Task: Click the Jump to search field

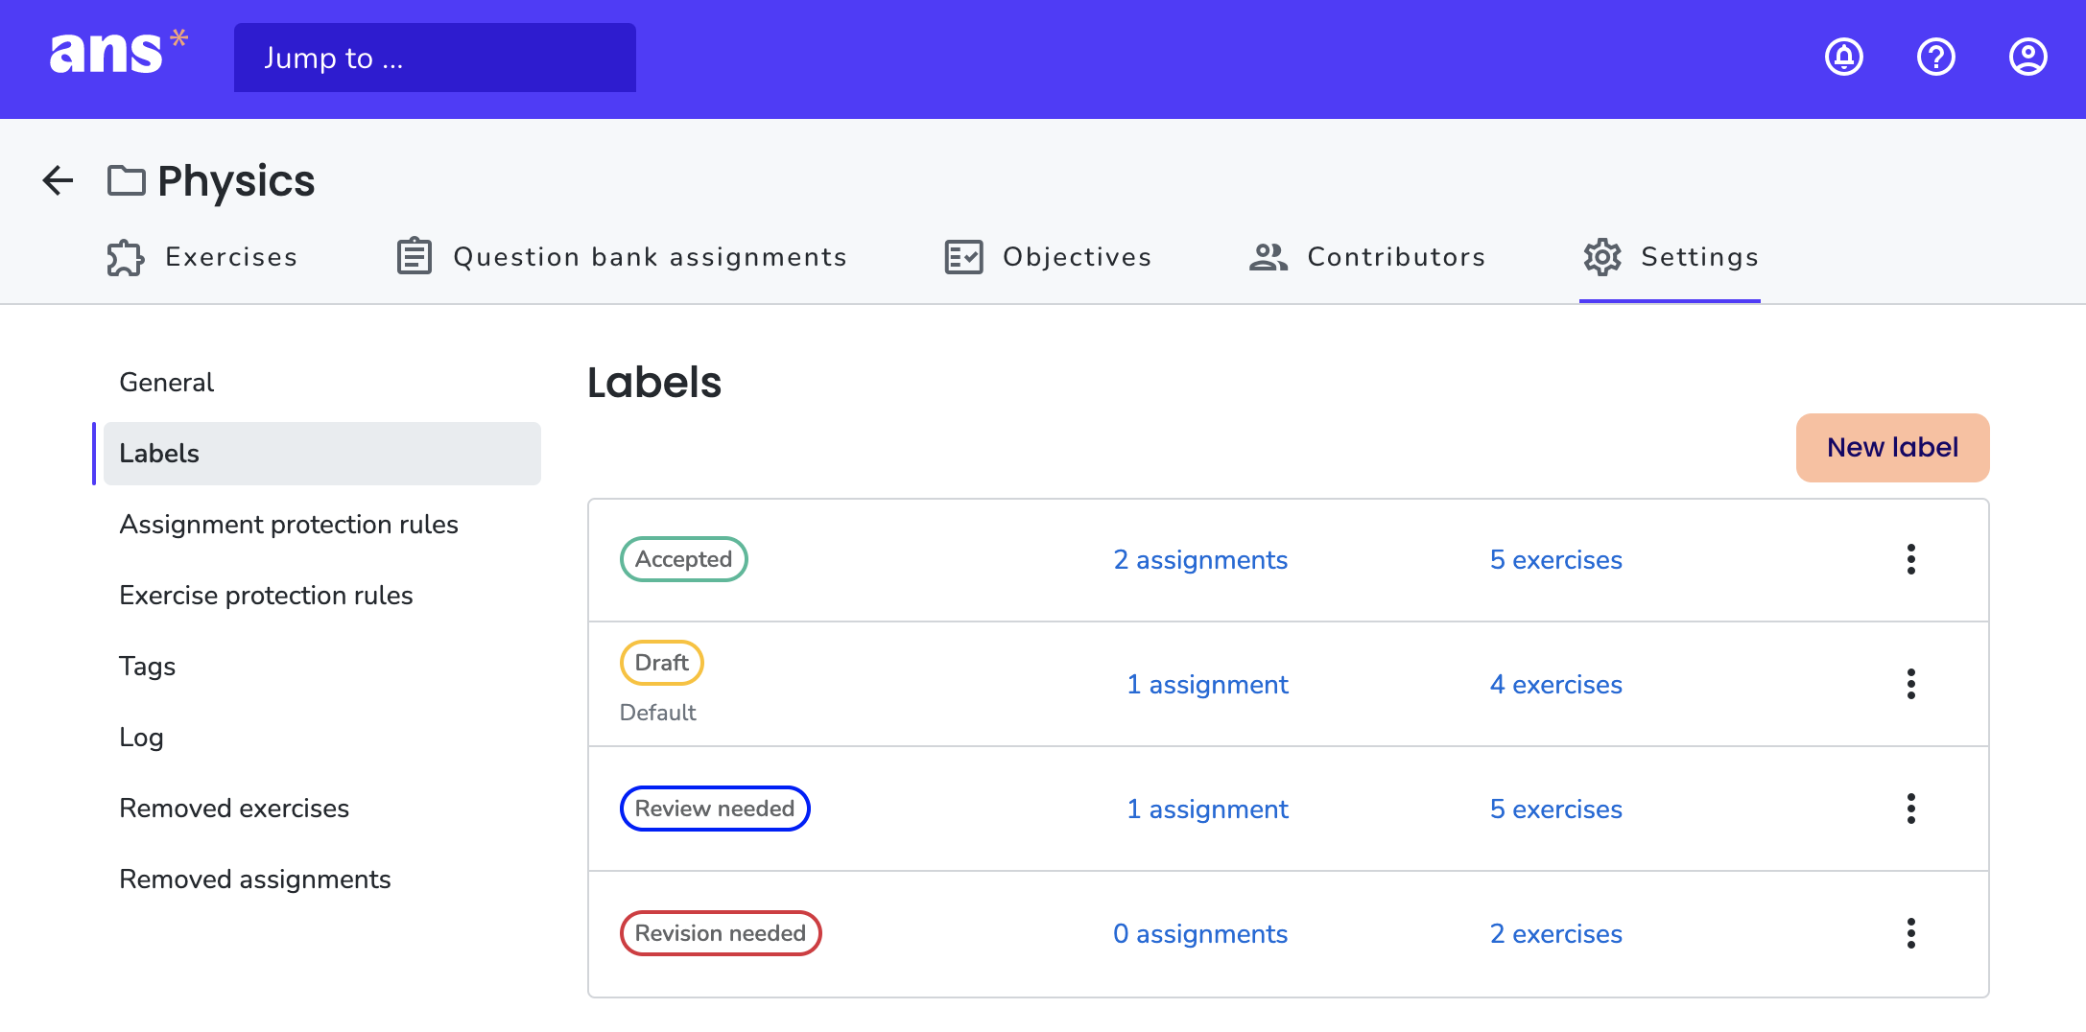Action: click(435, 58)
